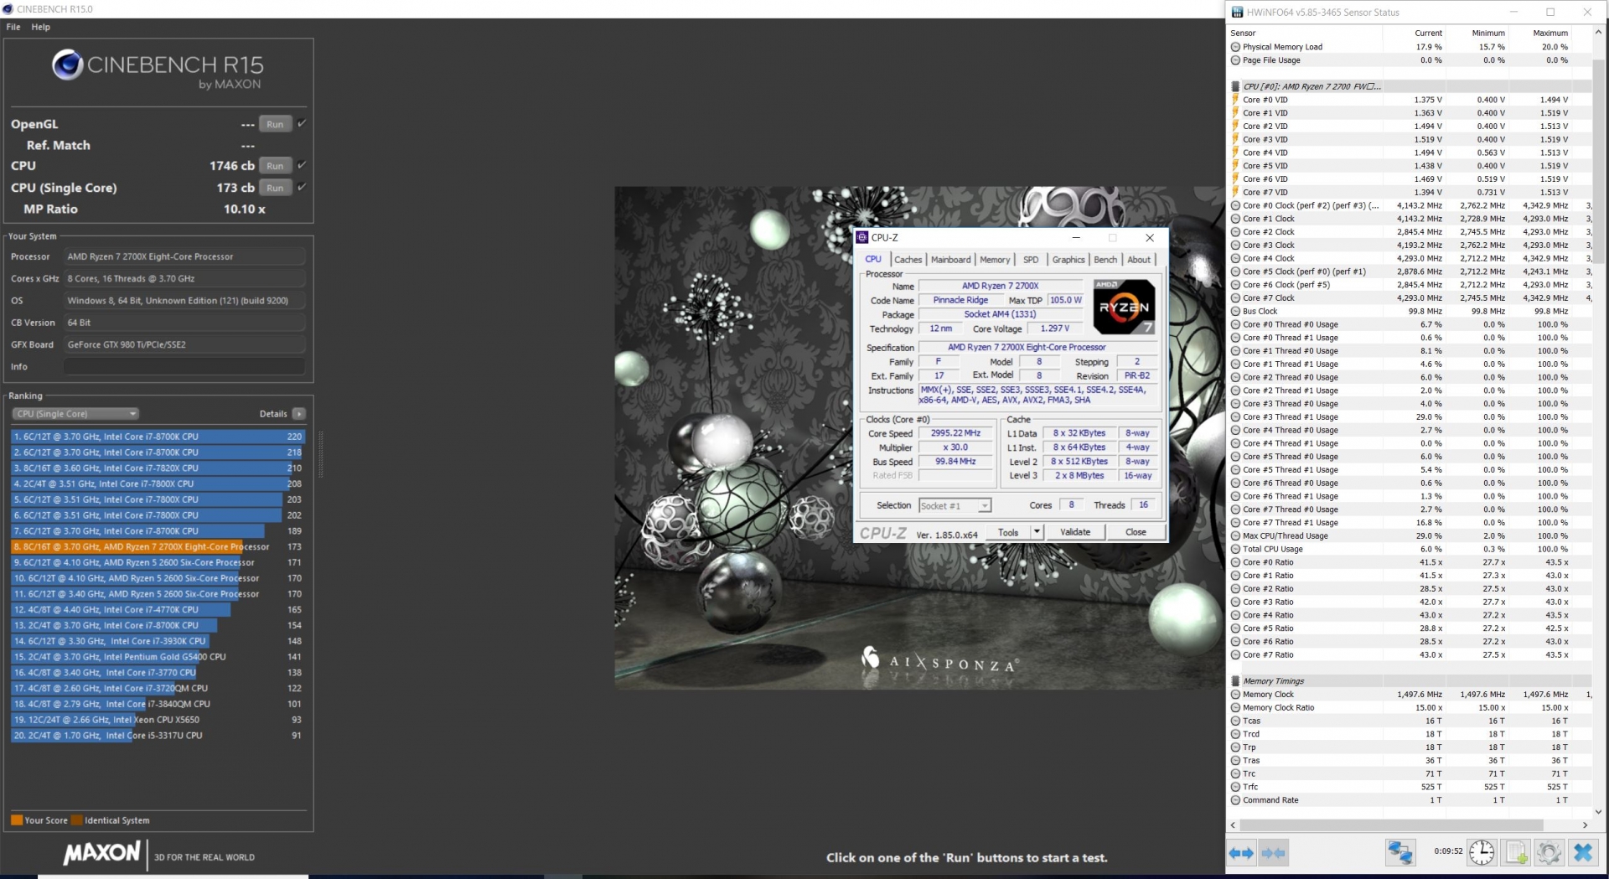This screenshot has width=1609, height=879.
Task: Click the clock reset icon in HWiNFO
Action: point(1482,853)
